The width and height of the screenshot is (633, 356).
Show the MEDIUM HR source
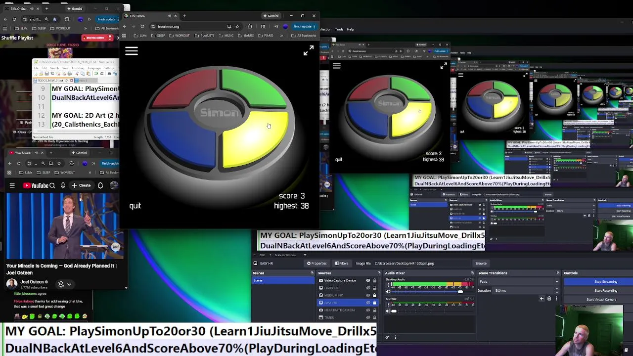(368, 295)
